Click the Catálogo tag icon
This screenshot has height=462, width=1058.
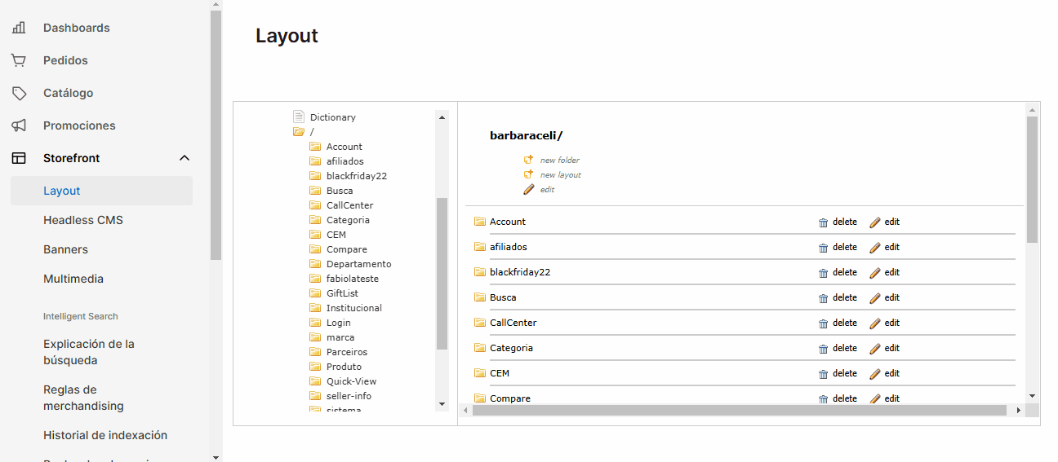(x=19, y=93)
